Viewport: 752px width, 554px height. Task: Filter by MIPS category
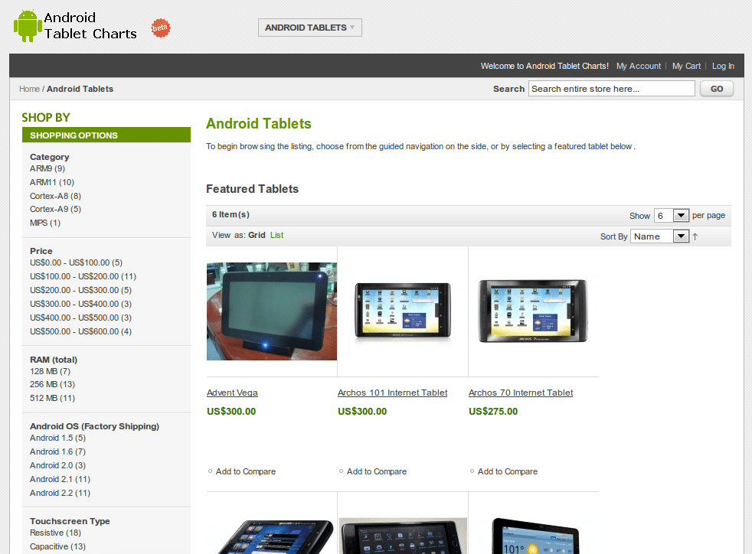(x=44, y=223)
